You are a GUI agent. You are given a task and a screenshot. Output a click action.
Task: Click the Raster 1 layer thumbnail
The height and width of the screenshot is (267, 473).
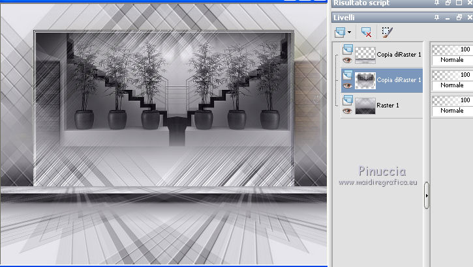coord(365,105)
